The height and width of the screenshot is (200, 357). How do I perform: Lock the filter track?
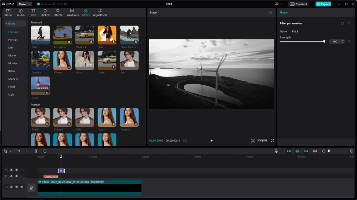pos(11,170)
